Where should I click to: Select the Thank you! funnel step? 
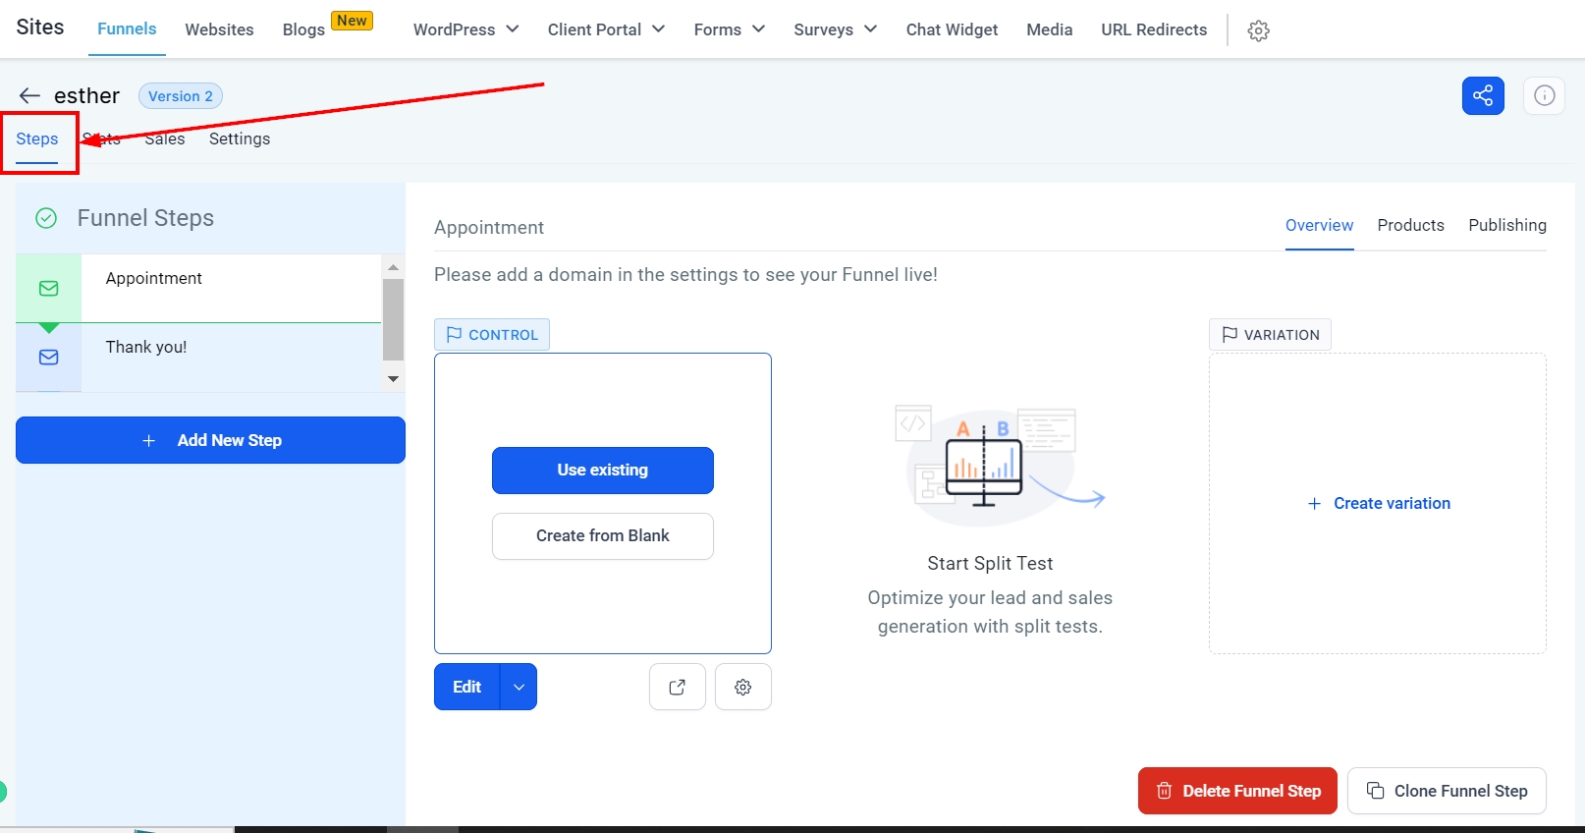pyautogui.click(x=146, y=347)
